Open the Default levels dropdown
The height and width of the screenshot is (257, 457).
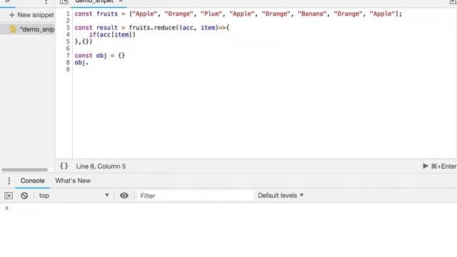pos(281,196)
